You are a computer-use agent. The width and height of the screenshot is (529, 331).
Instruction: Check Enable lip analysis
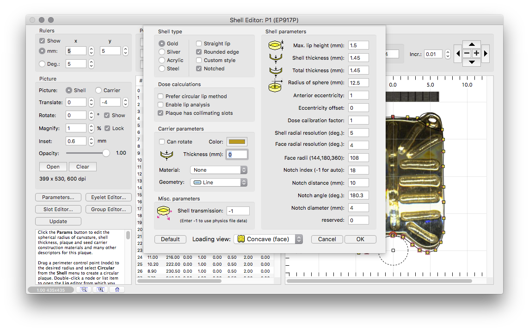pyautogui.click(x=160, y=105)
